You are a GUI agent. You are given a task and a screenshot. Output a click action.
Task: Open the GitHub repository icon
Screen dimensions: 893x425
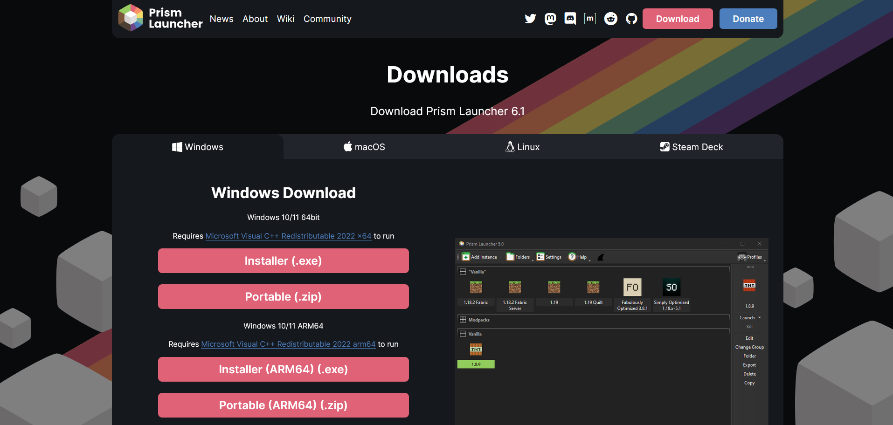coord(631,19)
